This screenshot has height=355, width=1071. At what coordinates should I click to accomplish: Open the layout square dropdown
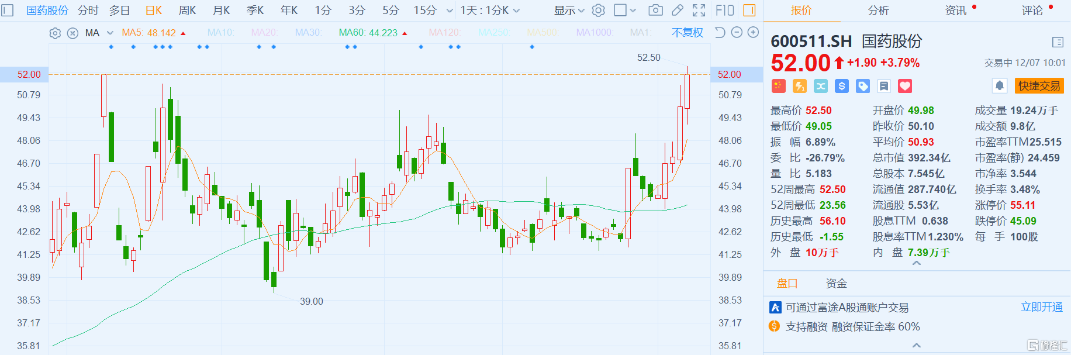(x=625, y=11)
